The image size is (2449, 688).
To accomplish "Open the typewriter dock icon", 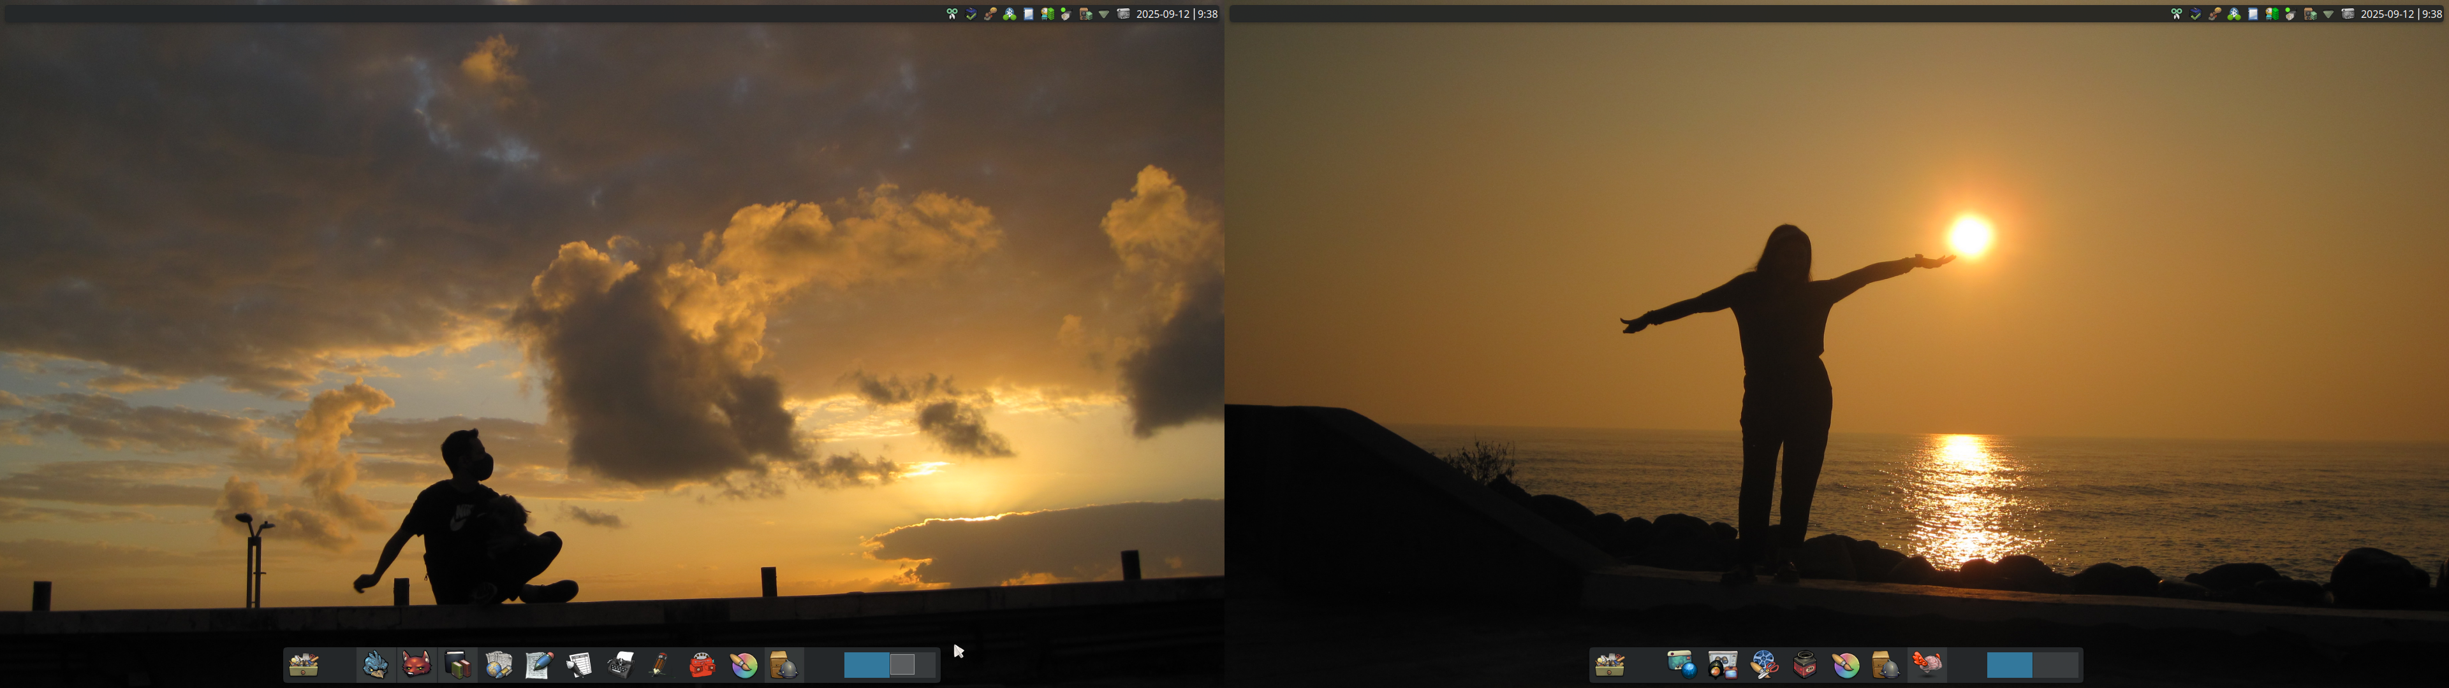I will pyautogui.click(x=620, y=664).
